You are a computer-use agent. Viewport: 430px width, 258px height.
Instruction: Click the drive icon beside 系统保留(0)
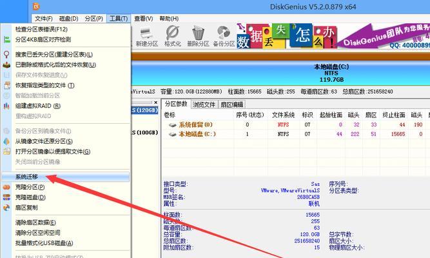tap(173, 125)
